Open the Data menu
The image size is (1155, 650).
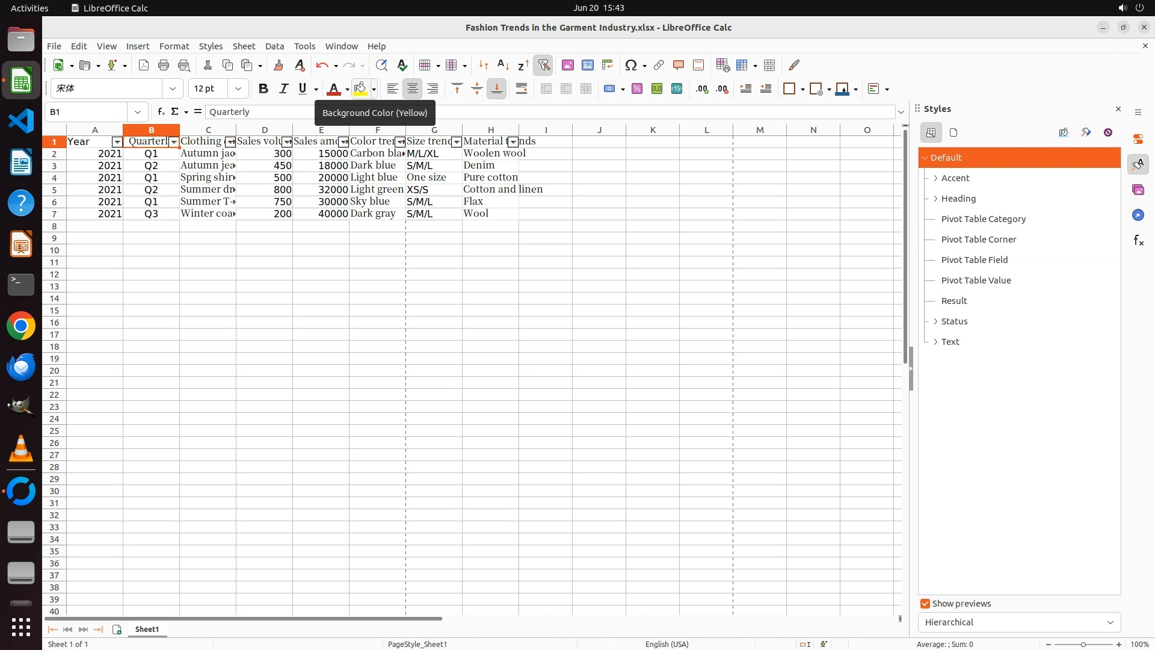(274, 46)
